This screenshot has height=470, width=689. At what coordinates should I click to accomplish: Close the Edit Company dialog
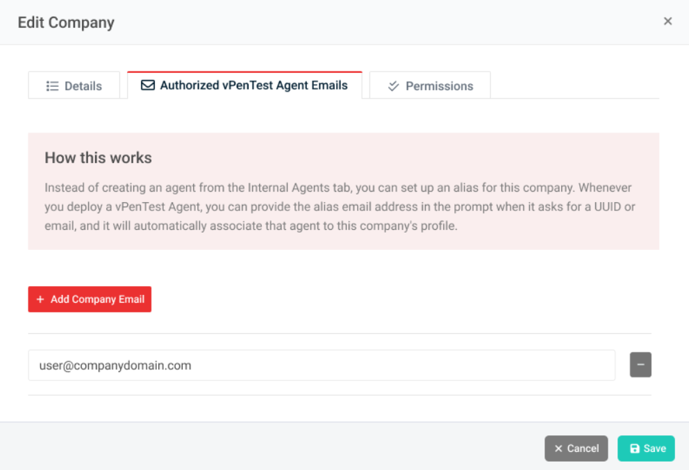click(667, 22)
